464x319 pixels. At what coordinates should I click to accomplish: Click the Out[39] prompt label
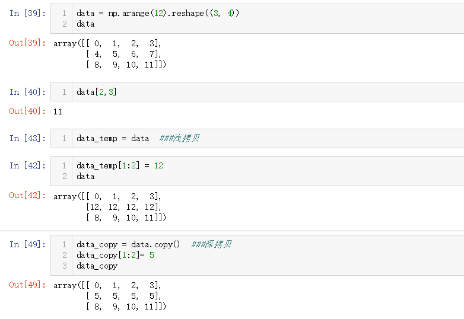pos(27,43)
